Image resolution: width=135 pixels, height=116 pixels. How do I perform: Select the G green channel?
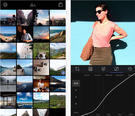76,97
